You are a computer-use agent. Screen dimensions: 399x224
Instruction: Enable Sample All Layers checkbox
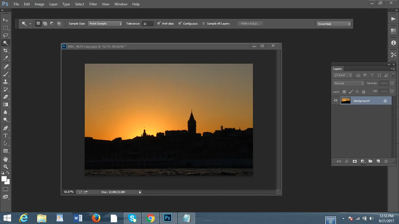(x=204, y=24)
